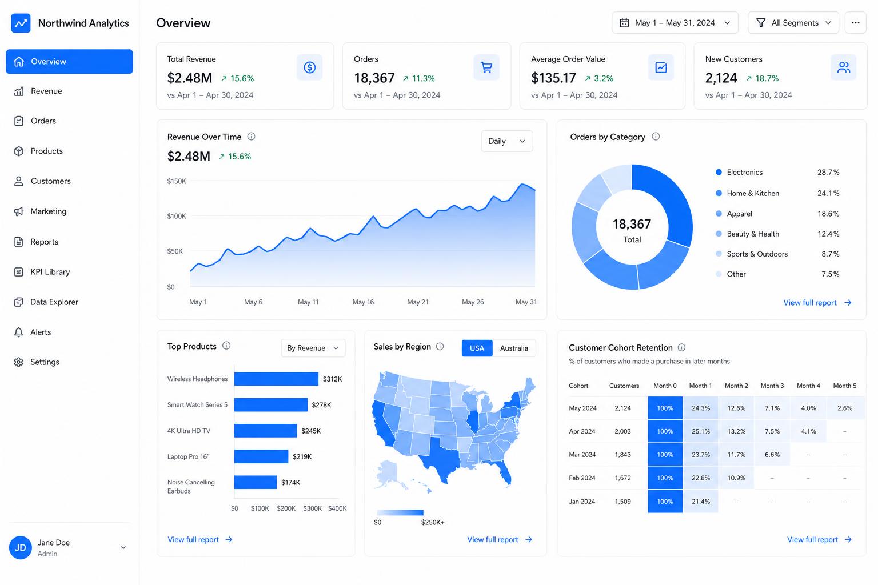This screenshot has width=878, height=585.
Task: Open View full report for Cohort Retention
Action: click(819, 540)
